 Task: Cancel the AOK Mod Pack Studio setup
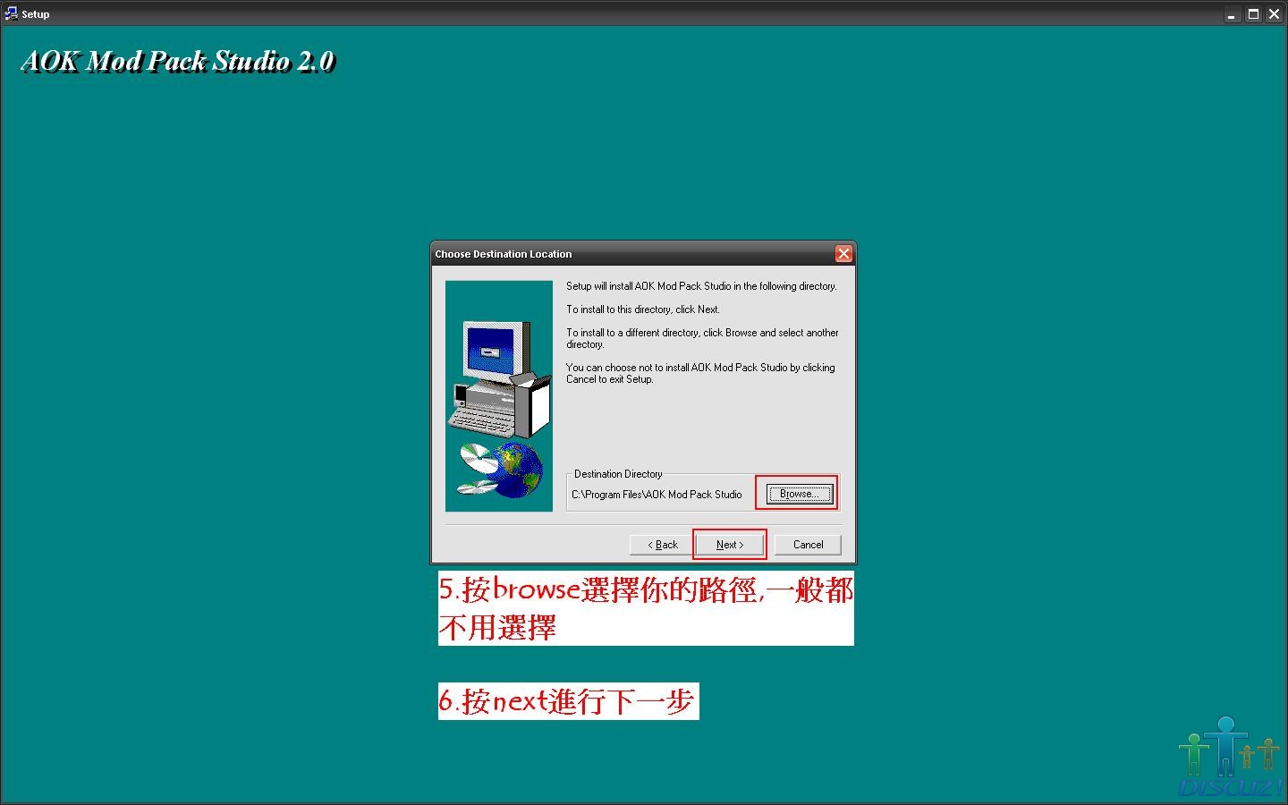point(808,545)
